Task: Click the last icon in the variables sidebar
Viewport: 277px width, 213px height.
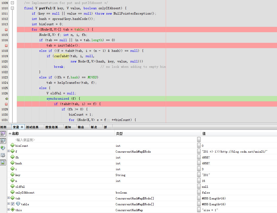Action: point(3,162)
